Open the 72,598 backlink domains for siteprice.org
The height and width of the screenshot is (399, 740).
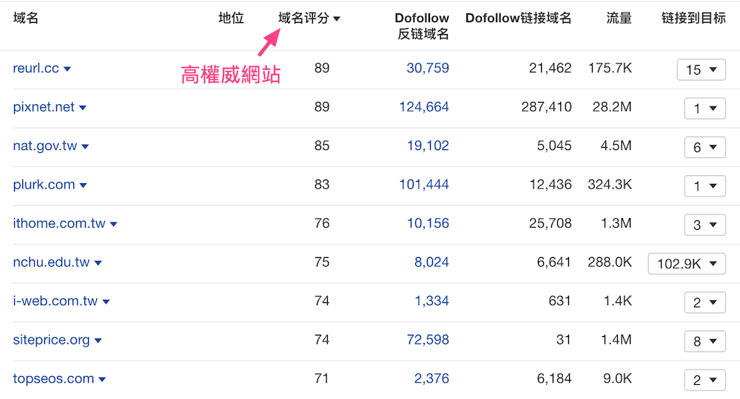pyautogui.click(x=428, y=340)
